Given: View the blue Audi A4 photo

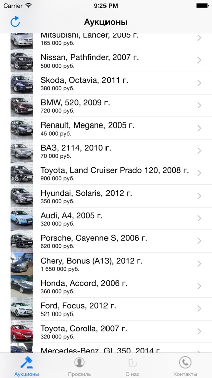Looking at the screenshot, I should (x=22, y=218).
